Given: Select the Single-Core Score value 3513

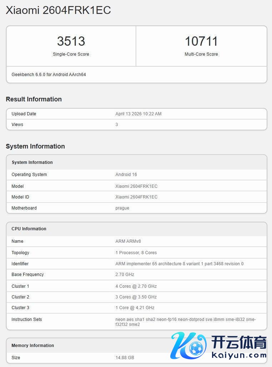Looking at the screenshot, I should (71, 41).
